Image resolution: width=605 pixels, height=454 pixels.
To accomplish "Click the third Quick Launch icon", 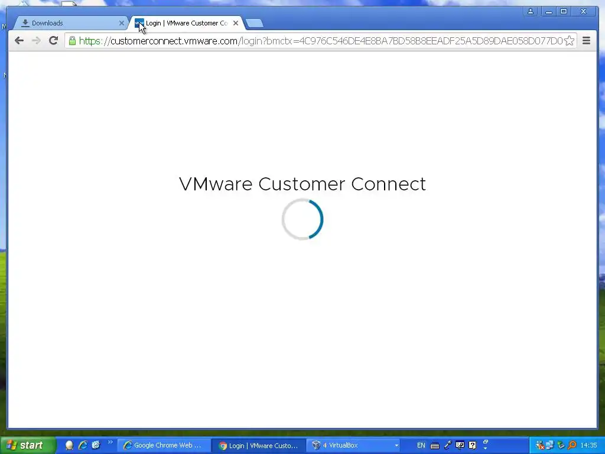I will [96, 445].
